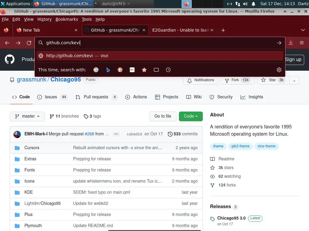Click the volume icon in system tray

[245, 4]
